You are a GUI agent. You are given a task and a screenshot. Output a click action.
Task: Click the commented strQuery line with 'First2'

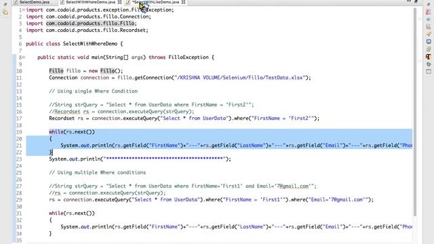(x=151, y=105)
